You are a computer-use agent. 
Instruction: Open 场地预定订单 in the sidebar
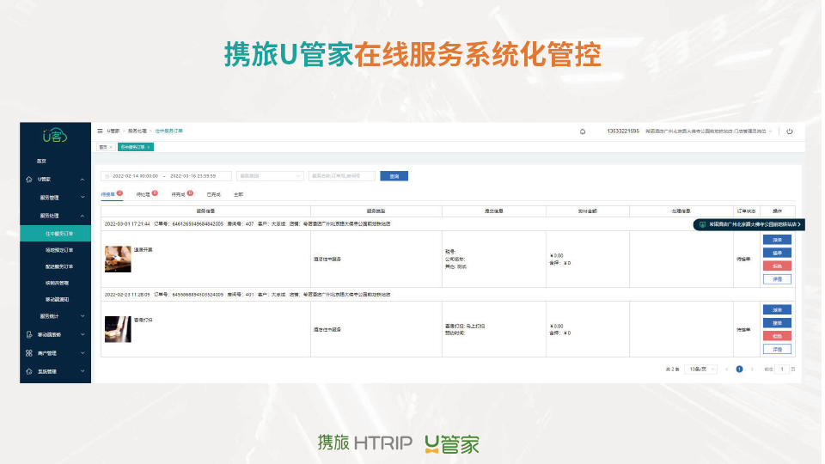[59, 250]
